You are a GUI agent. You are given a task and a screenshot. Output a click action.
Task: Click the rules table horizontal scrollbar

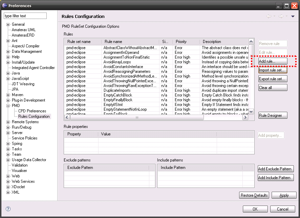pos(137,117)
